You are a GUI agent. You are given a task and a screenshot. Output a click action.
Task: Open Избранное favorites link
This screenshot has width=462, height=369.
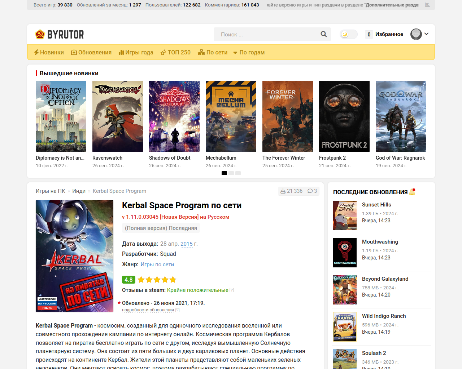pos(389,34)
